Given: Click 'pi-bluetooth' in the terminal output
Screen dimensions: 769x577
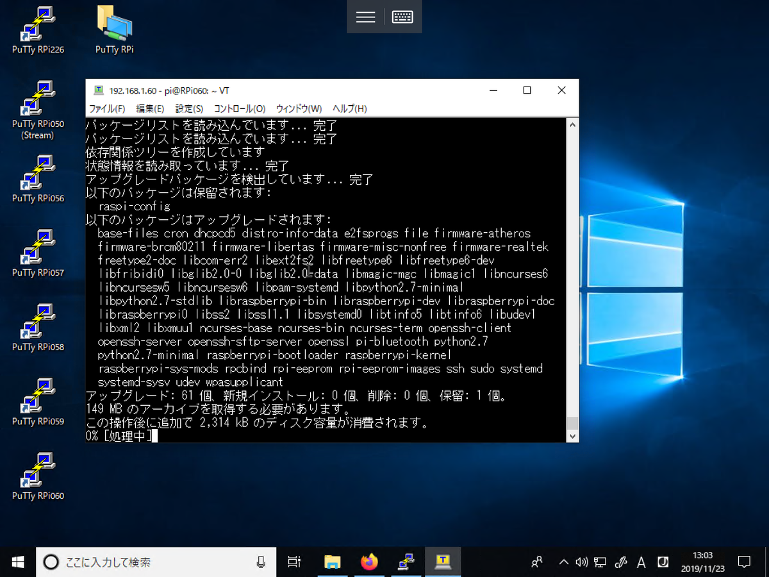Looking at the screenshot, I should click(x=392, y=341).
